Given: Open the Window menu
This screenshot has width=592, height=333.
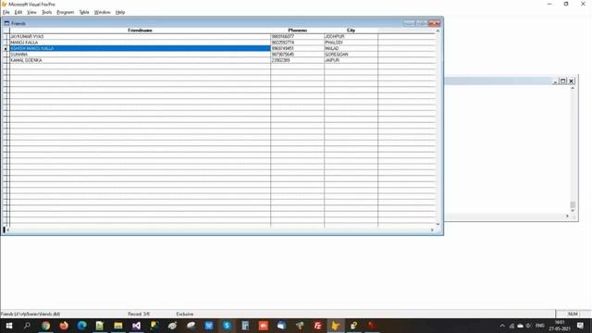Looking at the screenshot, I should [102, 12].
